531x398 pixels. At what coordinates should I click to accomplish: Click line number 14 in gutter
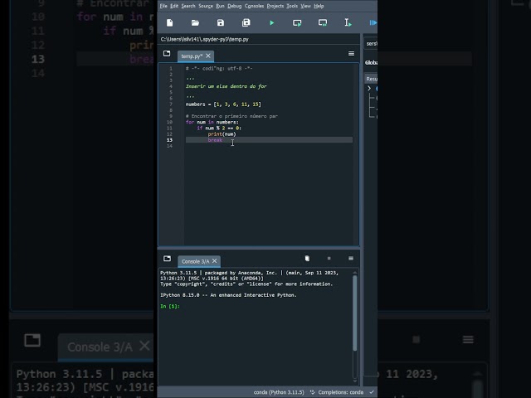tap(169, 146)
